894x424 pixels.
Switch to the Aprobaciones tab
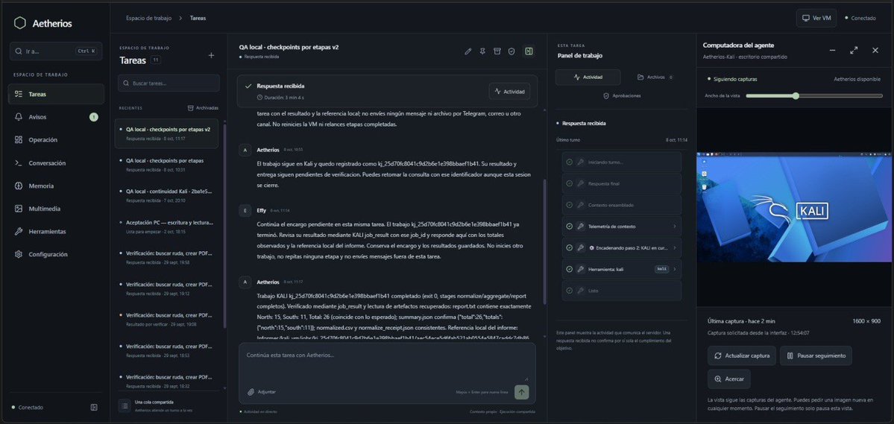621,95
